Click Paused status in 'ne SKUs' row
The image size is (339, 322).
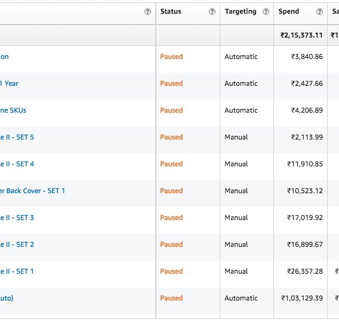[x=171, y=110]
